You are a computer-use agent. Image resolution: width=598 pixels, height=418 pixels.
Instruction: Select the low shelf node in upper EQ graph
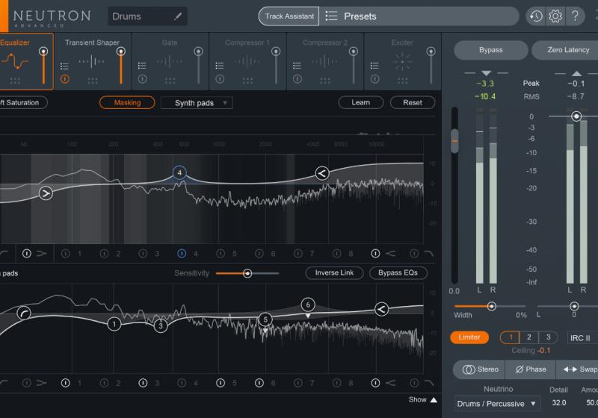[46, 193]
